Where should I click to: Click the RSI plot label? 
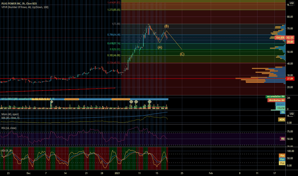(283, 139)
